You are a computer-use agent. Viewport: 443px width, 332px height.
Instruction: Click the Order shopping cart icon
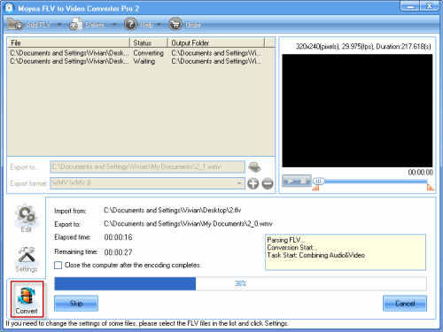(x=175, y=24)
